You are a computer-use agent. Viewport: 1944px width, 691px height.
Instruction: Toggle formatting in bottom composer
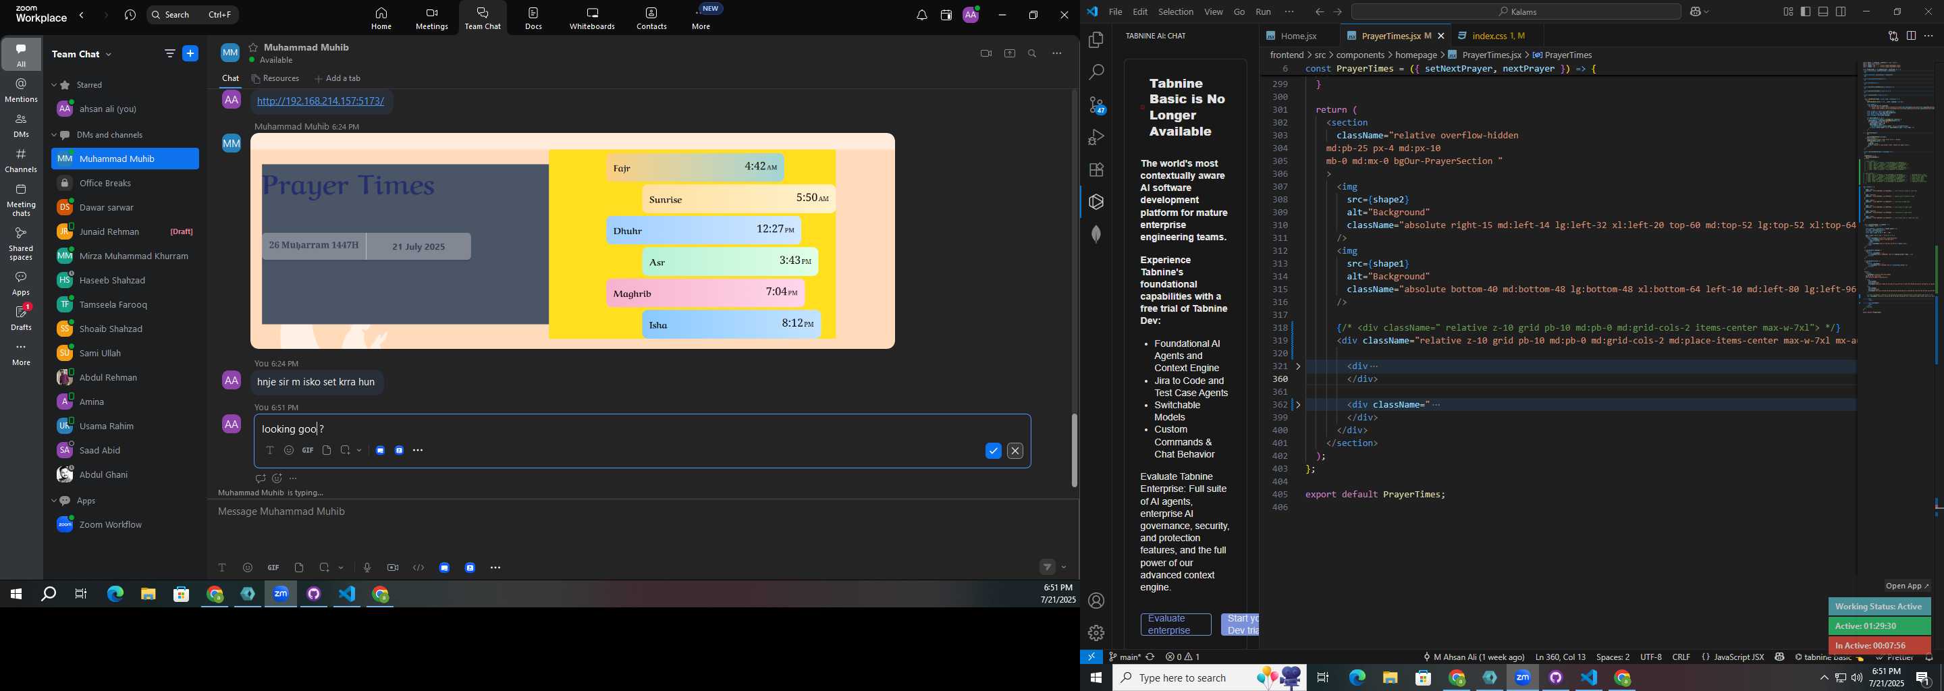point(222,568)
